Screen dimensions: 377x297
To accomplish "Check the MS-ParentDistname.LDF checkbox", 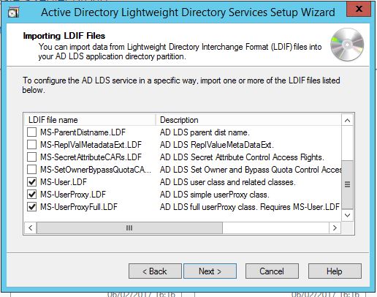I will click(31, 132).
